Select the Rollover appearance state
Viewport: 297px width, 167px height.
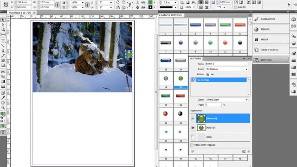tap(223, 128)
